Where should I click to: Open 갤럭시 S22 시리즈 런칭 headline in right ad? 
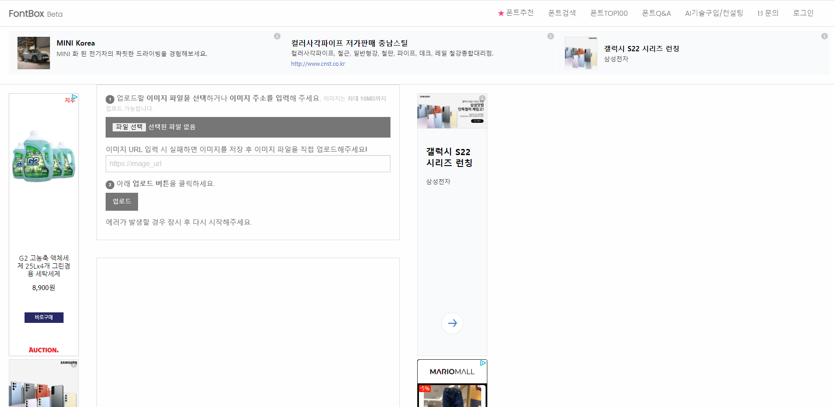click(449, 157)
